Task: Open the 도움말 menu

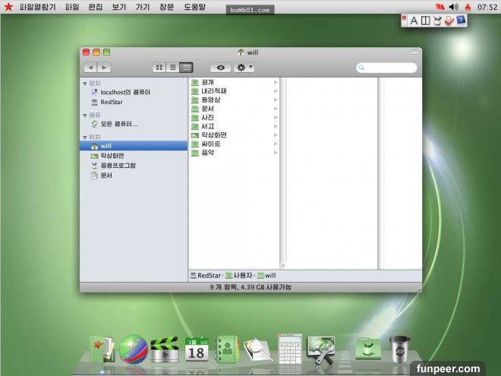Action: [x=195, y=7]
